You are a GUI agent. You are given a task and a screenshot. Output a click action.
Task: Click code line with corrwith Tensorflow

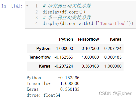pyautogui.click(x=88, y=23)
